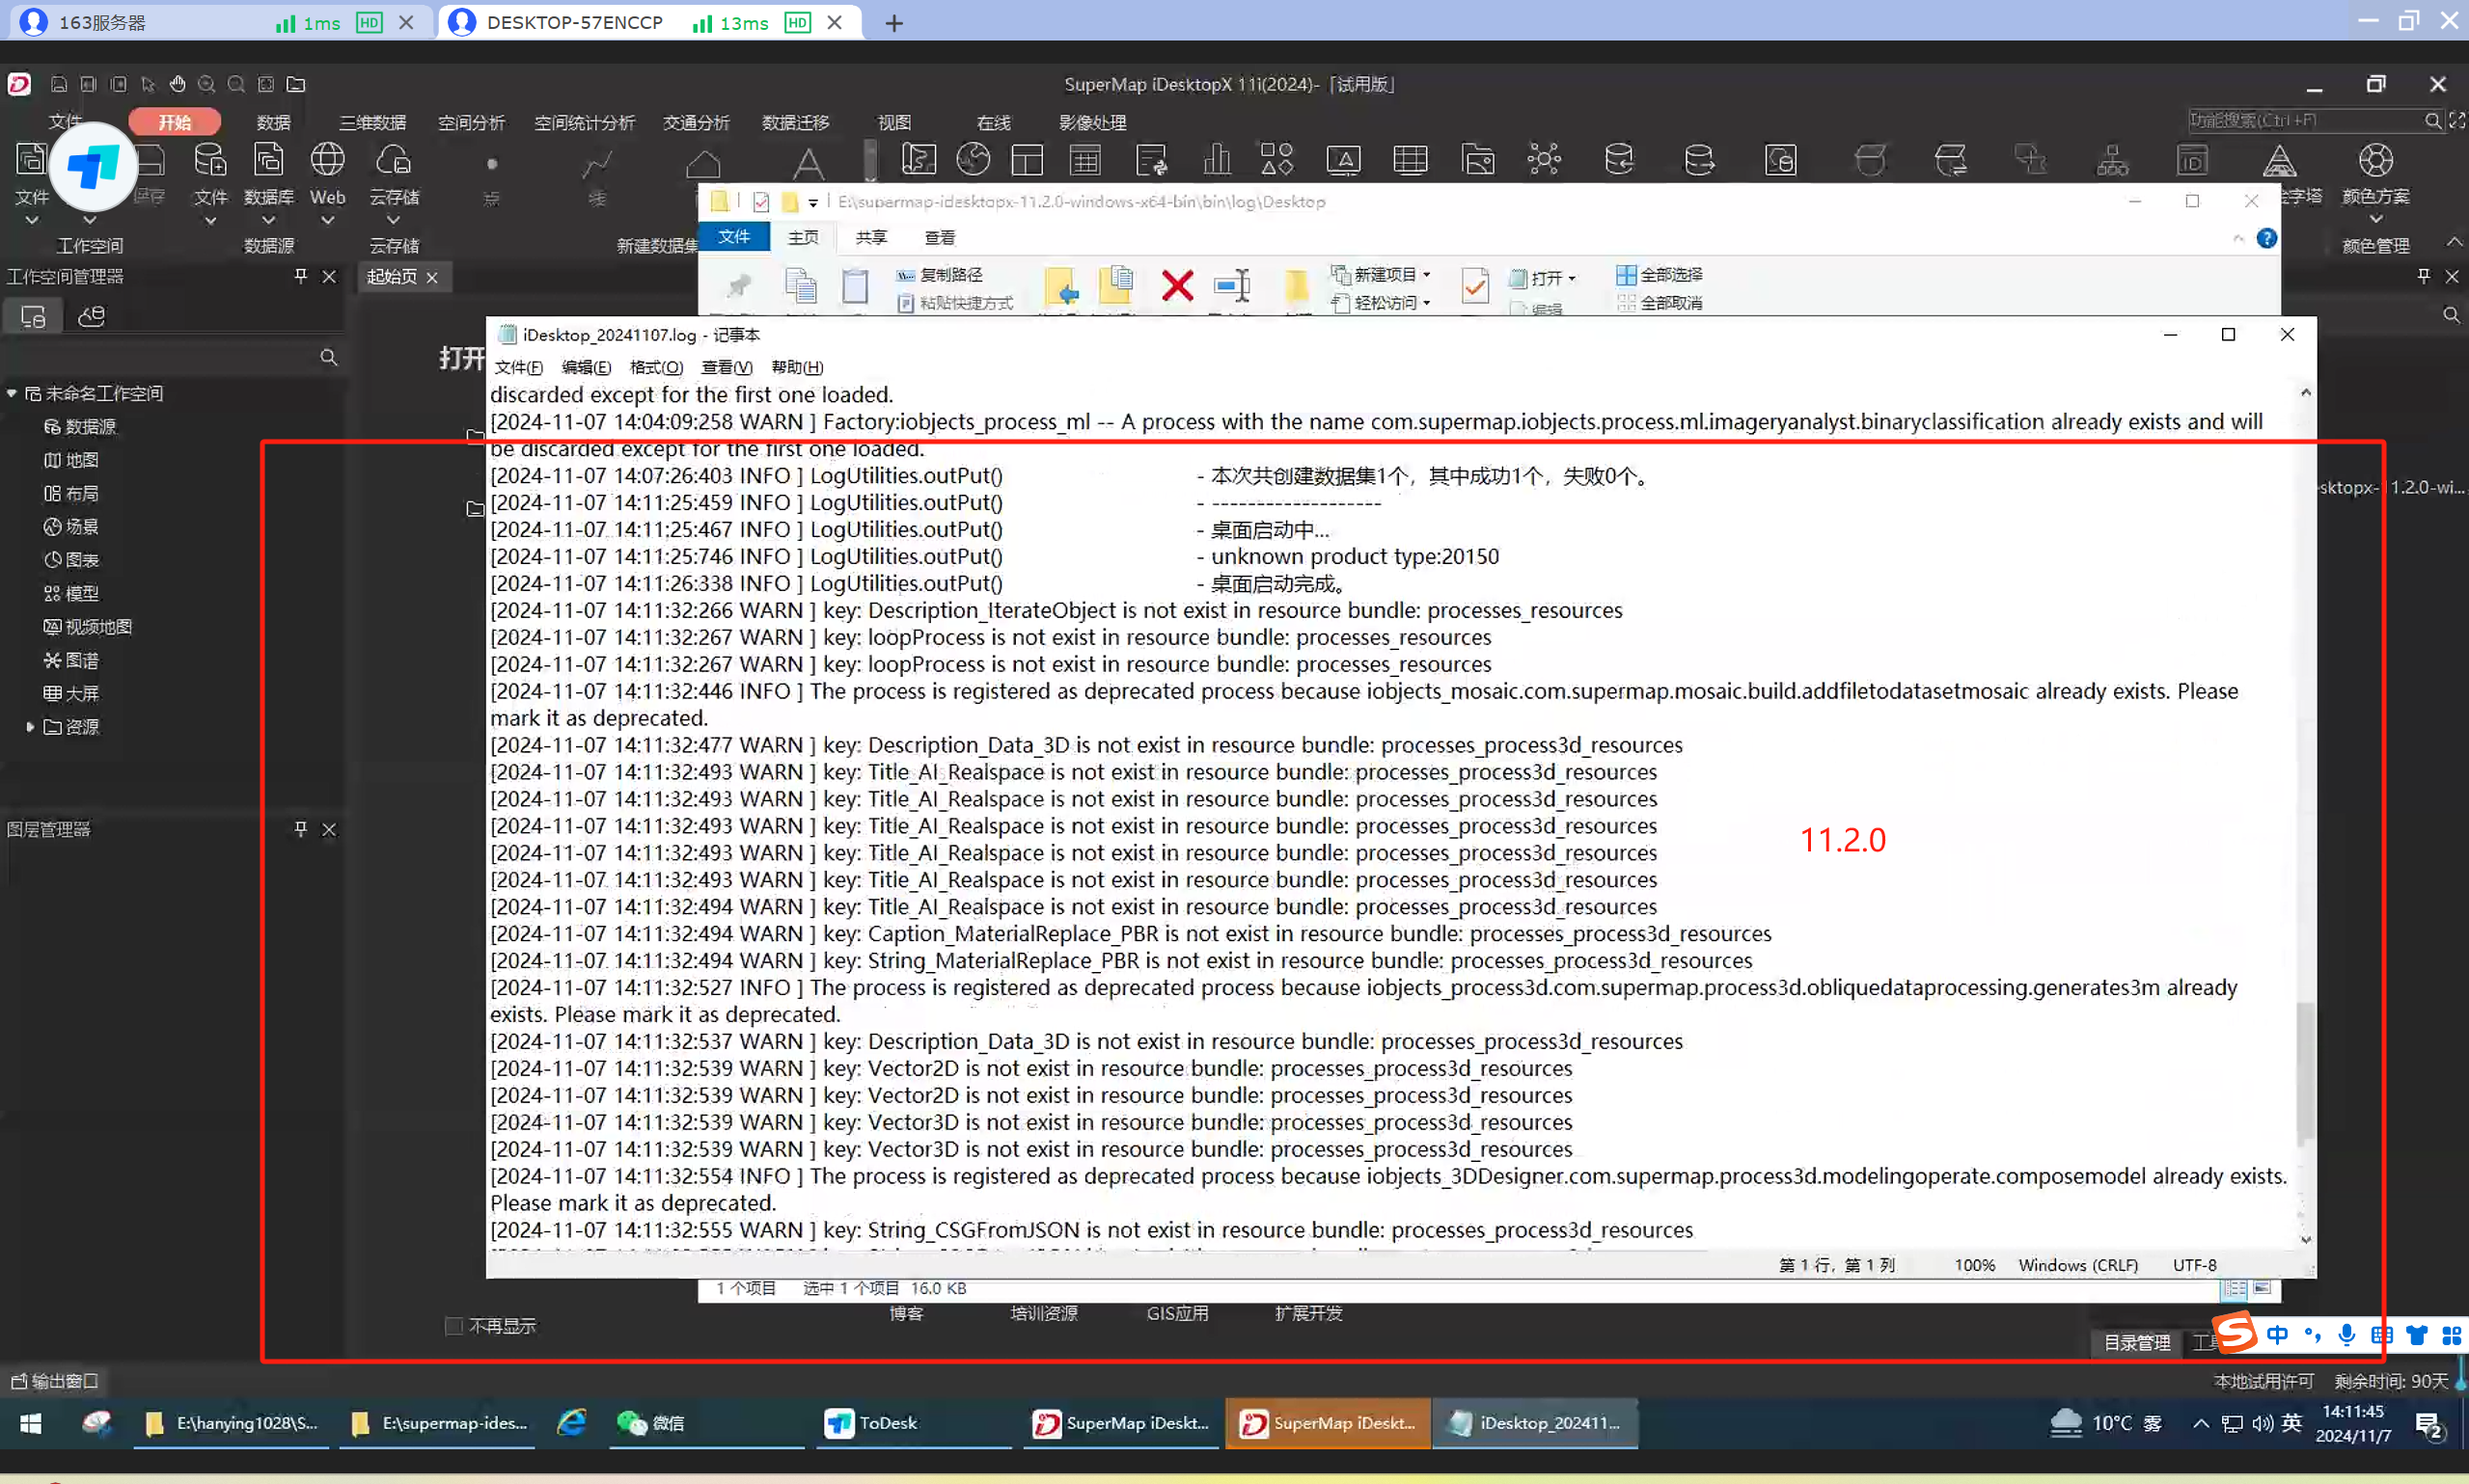
Task: Click the bar chart icon in ribbon
Action: [1217, 159]
